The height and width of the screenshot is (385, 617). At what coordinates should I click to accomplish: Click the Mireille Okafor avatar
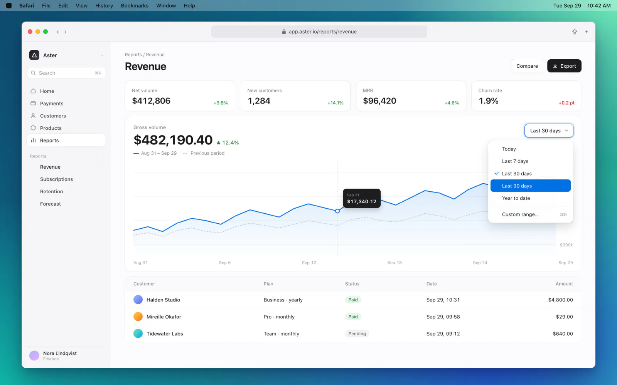click(138, 316)
